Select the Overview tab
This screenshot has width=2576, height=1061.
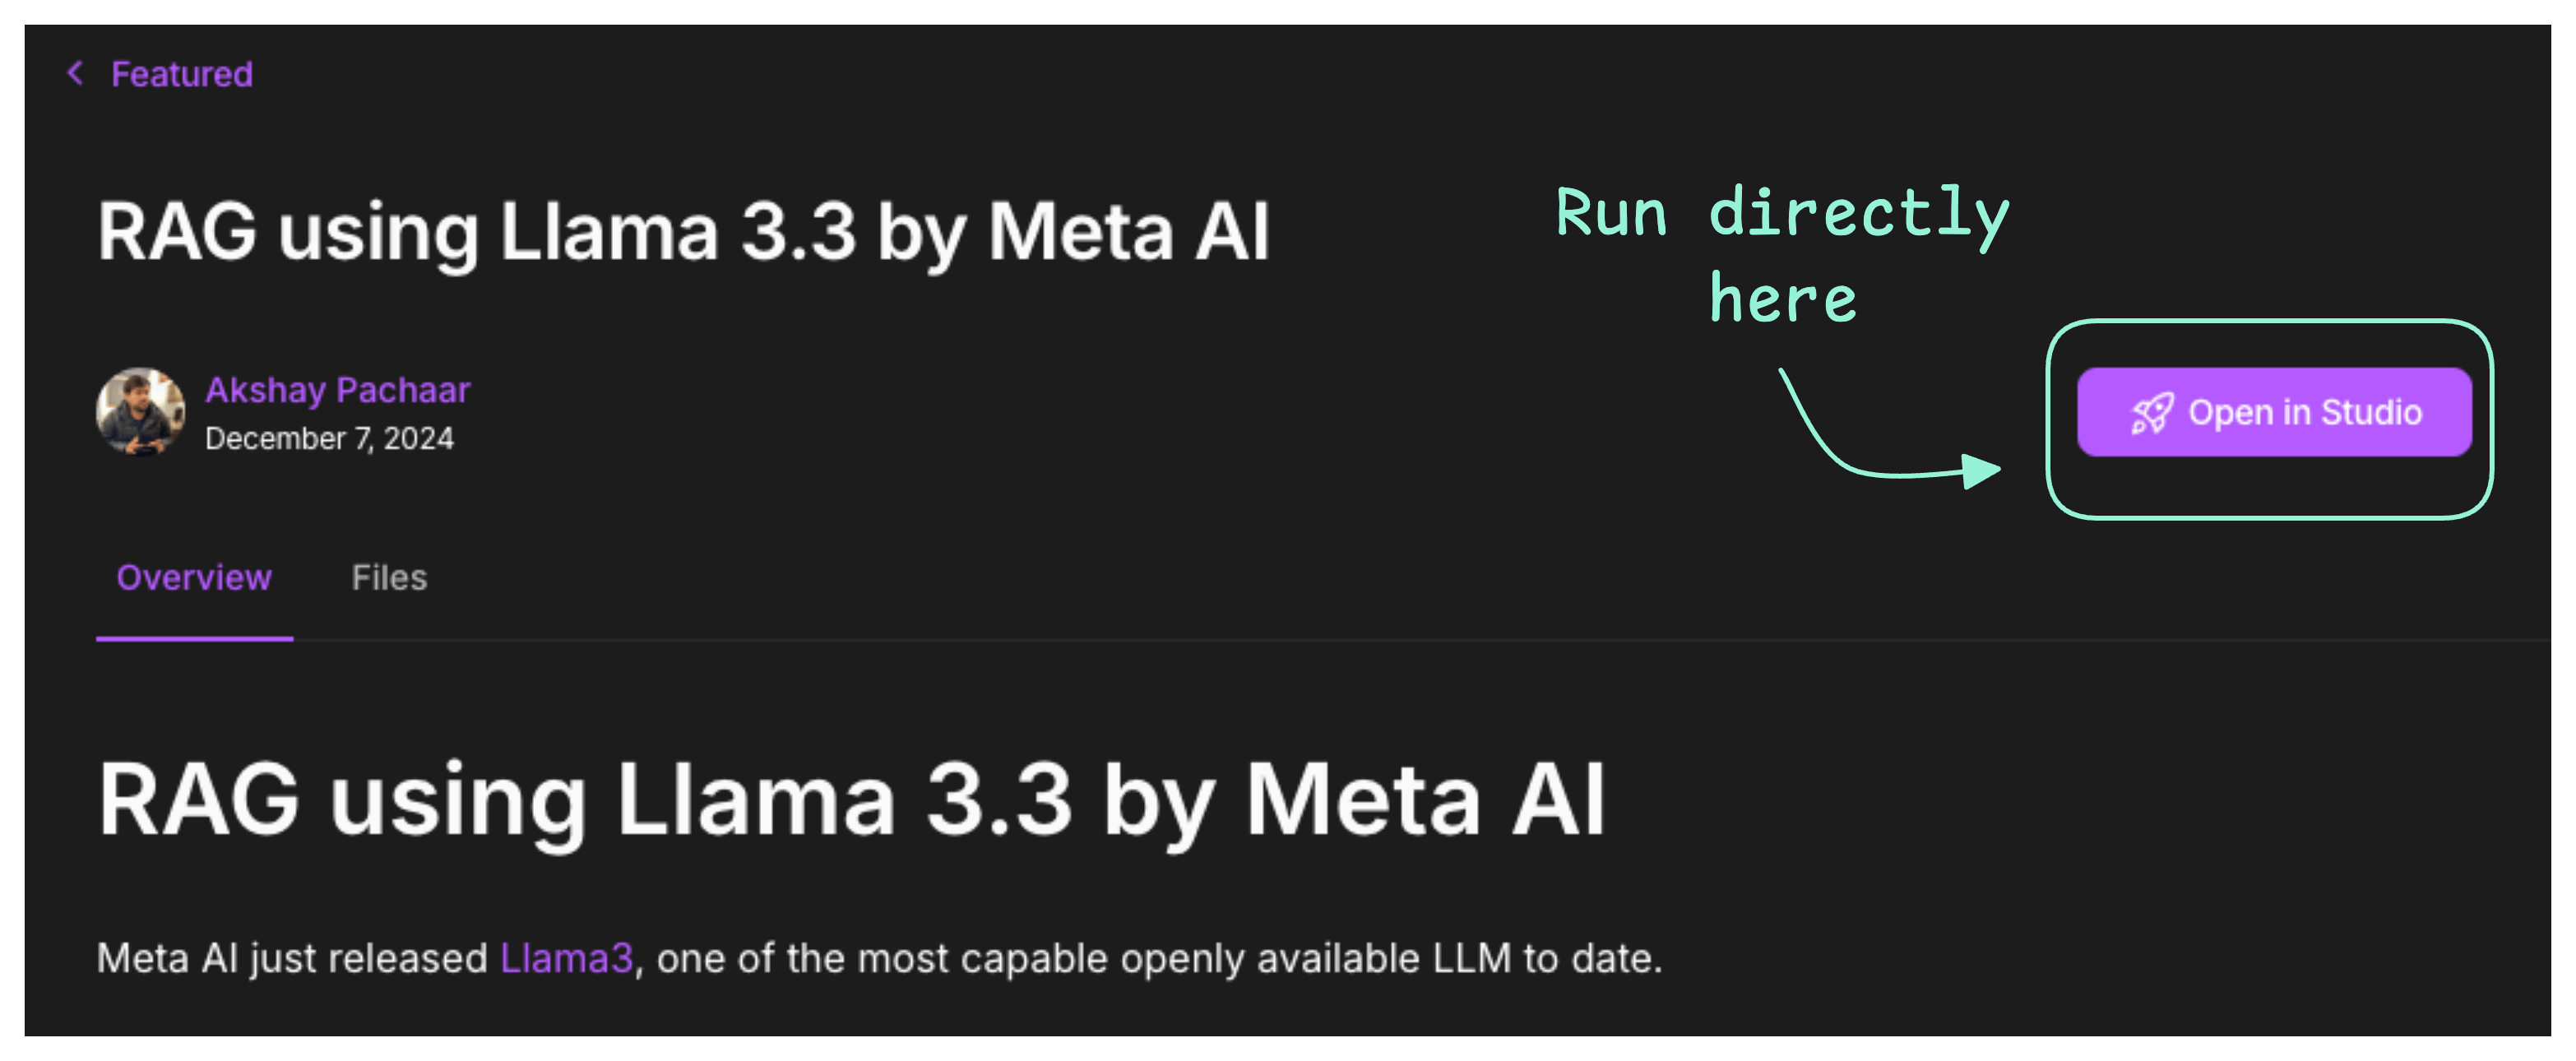(194, 577)
